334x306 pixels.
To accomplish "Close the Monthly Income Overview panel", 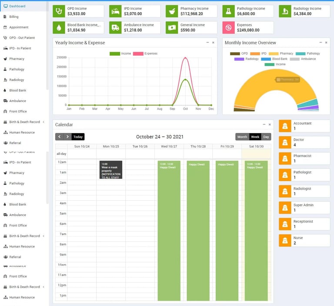I will click(326, 43).
